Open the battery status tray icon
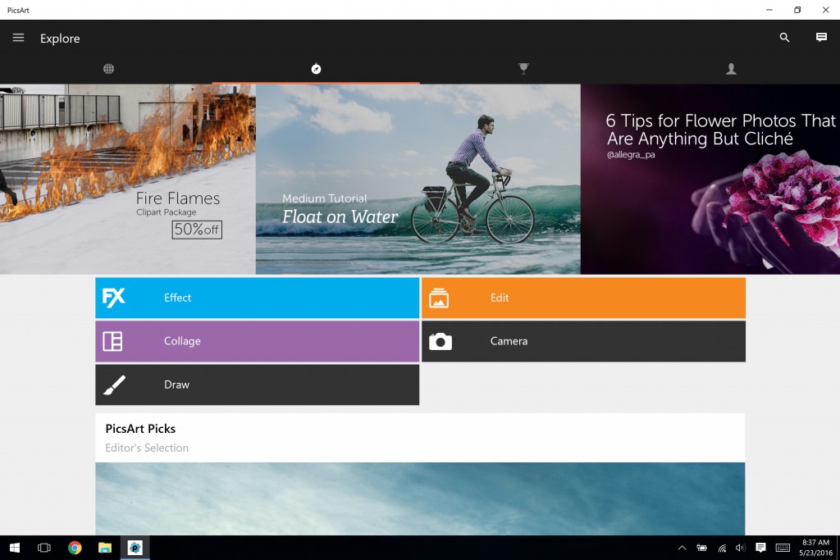 [701, 548]
